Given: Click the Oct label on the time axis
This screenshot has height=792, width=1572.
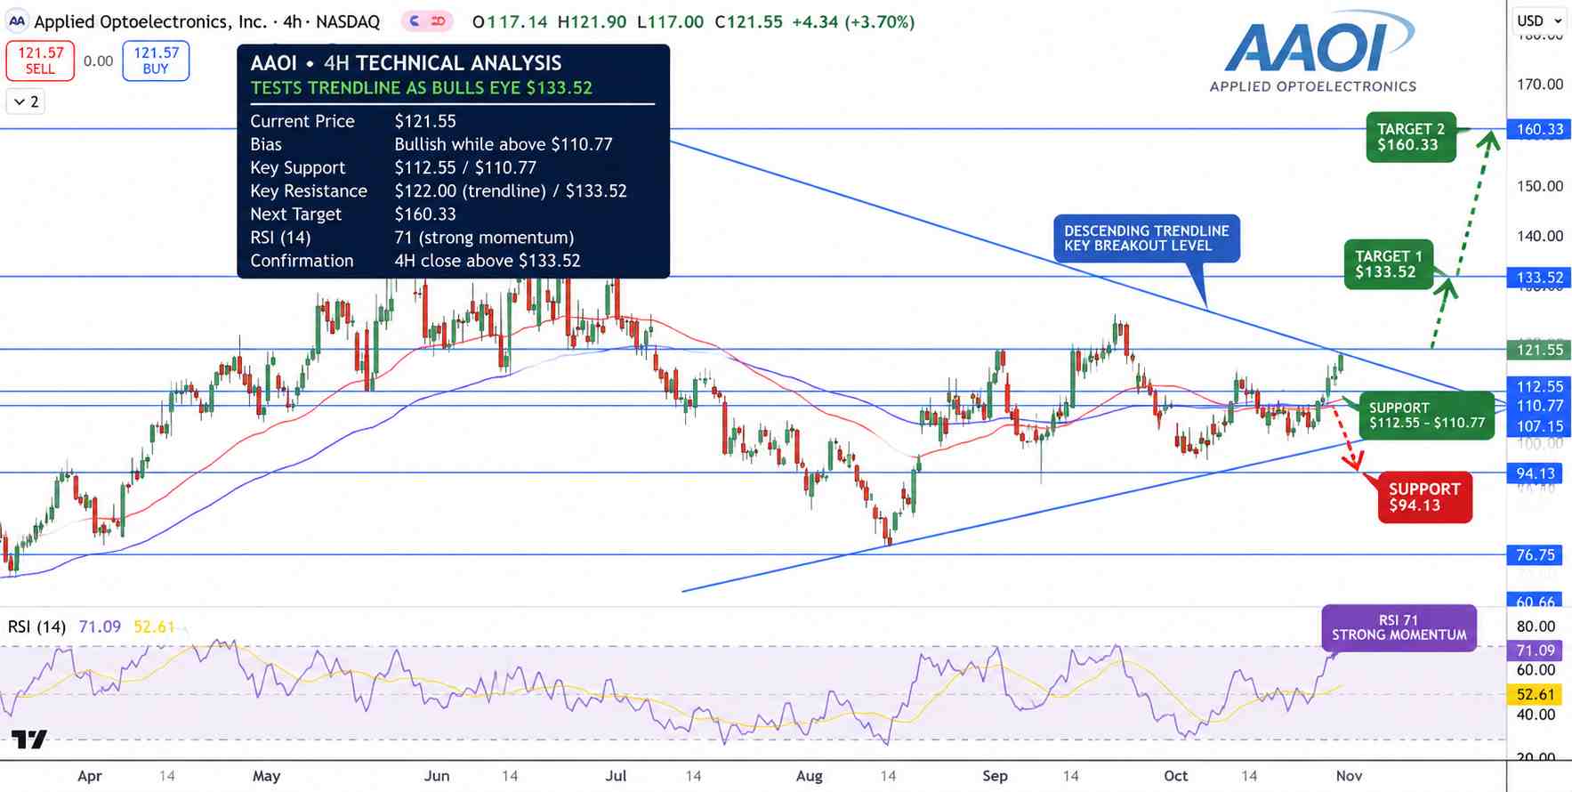Looking at the screenshot, I should [1176, 776].
